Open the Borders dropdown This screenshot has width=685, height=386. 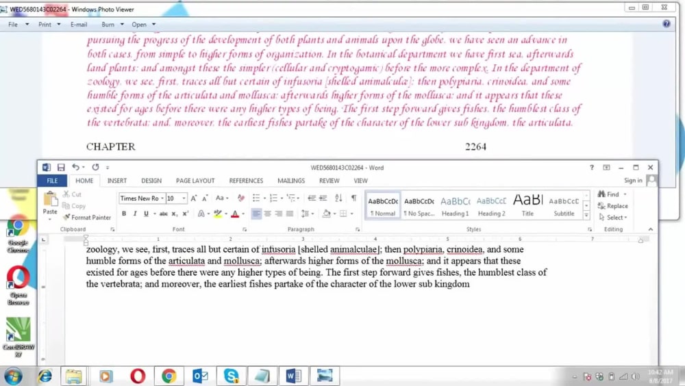[x=351, y=214]
